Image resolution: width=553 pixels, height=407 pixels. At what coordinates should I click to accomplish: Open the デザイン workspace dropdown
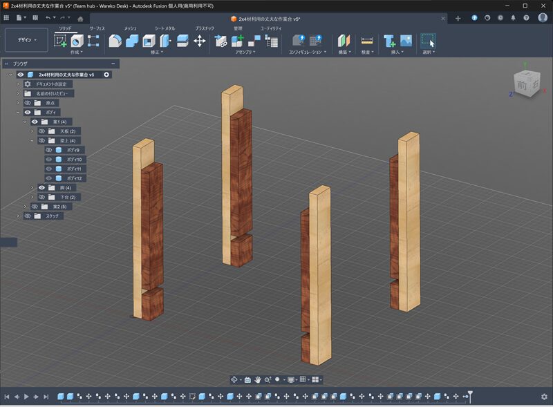coord(26,40)
